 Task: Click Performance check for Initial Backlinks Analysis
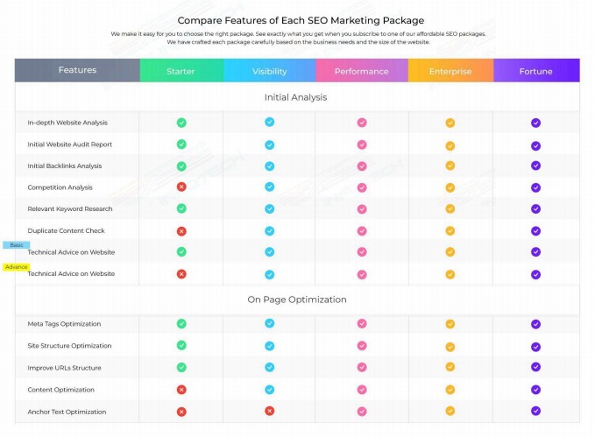pos(362,166)
